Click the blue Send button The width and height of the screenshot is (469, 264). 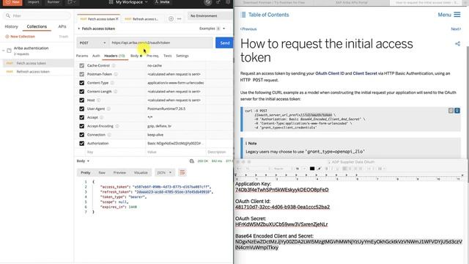point(224,43)
